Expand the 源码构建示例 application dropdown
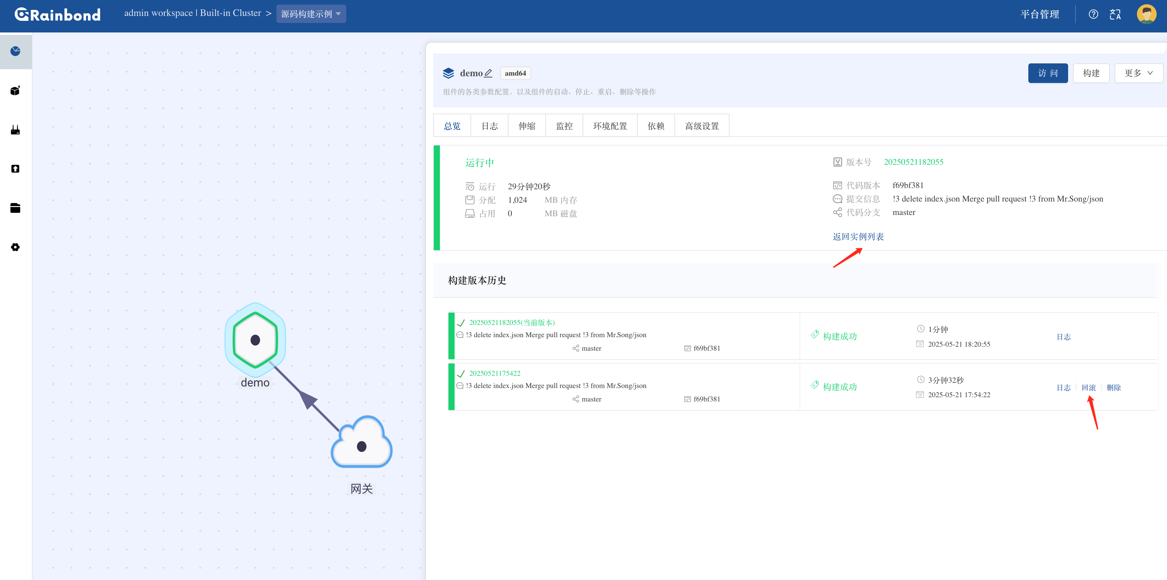Viewport: 1167px width, 580px height. pyautogui.click(x=311, y=14)
